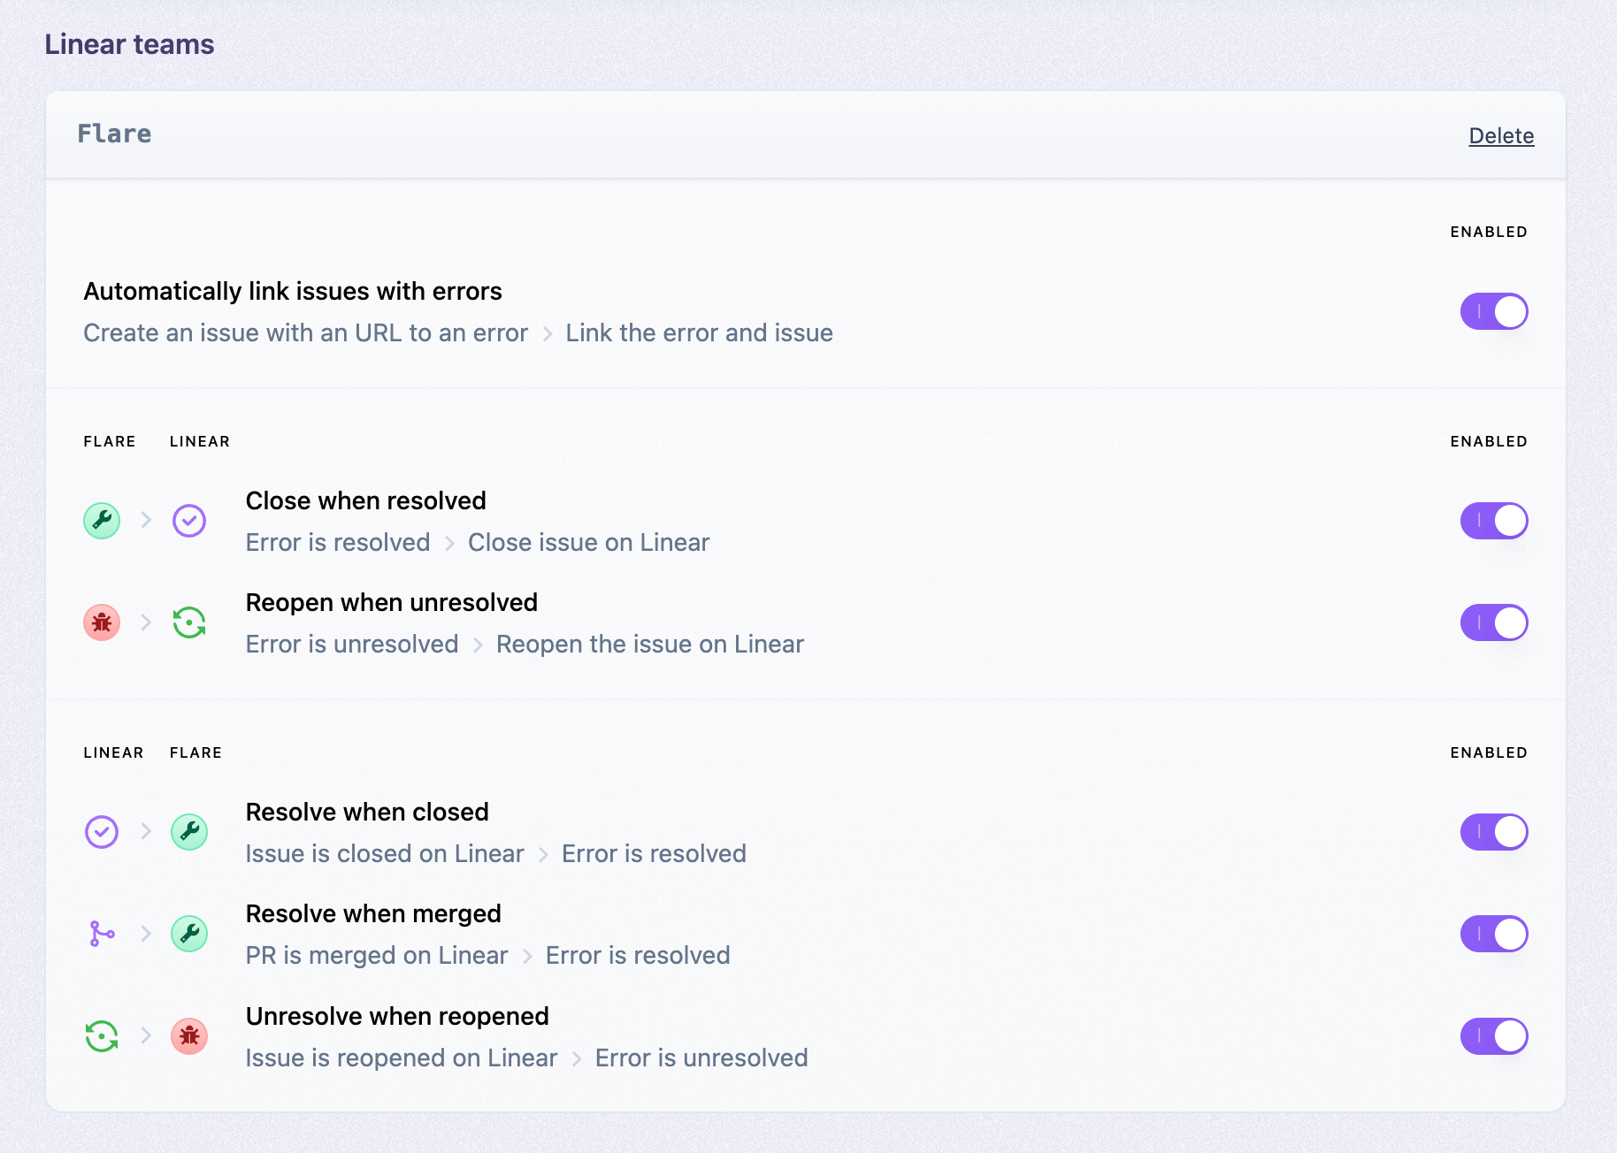Click the chevron between bug and refresh icons
The height and width of the screenshot is (1153, 1617).
[x=146, y=622]
